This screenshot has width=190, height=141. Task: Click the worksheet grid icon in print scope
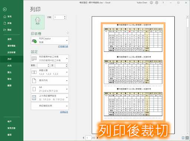pyautogui.click(x=34, y=58)
